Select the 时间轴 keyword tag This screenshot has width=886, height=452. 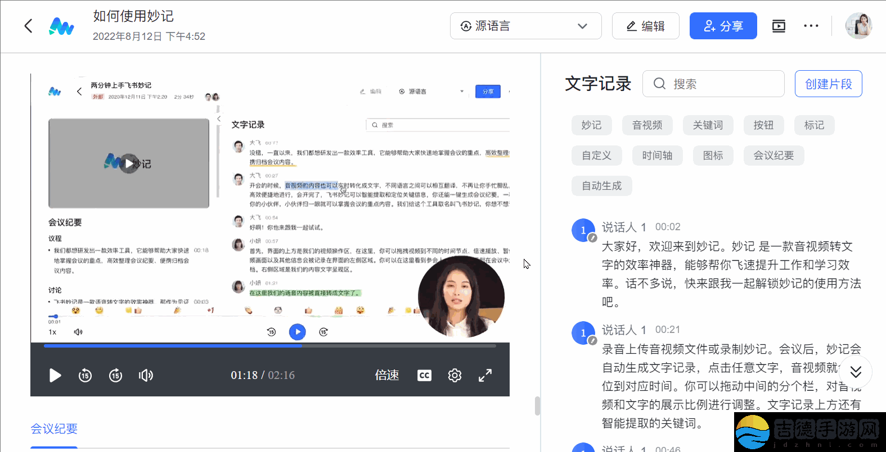click(x=657, y=156)
